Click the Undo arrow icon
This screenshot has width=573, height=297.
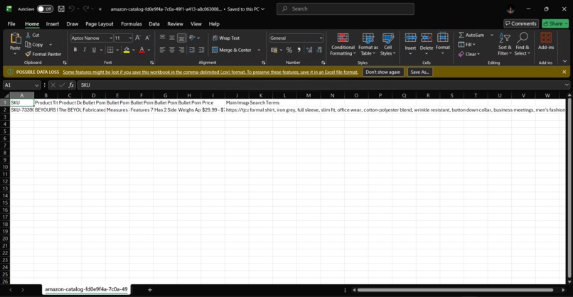tap(72, 9)
